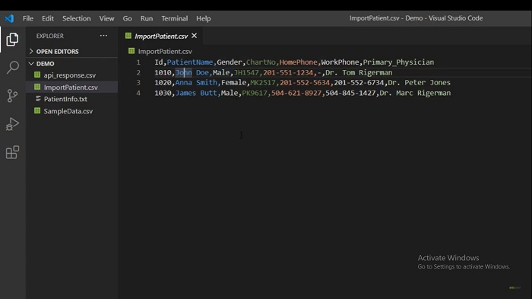The height and width of the screenshot is (299, 532).
Task: Click 'Dr. Tom Rigerman' text
Action: point(359,72)
